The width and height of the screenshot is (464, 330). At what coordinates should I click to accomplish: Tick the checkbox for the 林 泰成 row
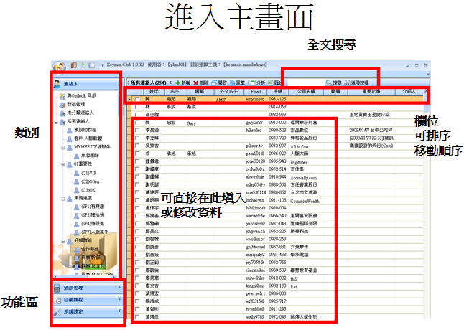point(137,107)
